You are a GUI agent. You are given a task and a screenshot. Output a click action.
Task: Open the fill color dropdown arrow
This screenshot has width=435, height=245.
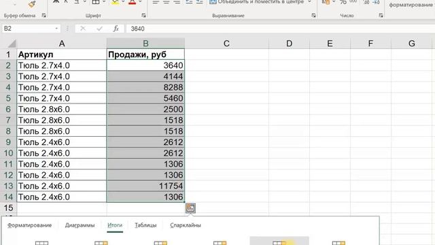[123, 2]
